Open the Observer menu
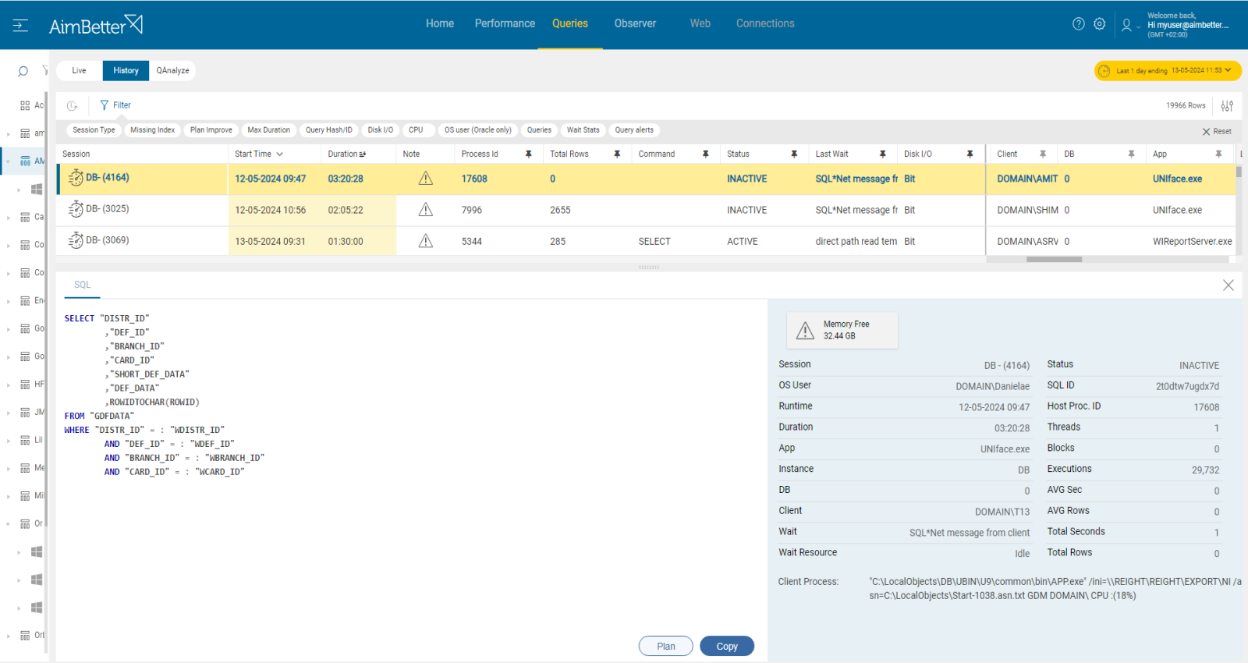This screenshot has width=1248, height=663. tap(635, 24)
